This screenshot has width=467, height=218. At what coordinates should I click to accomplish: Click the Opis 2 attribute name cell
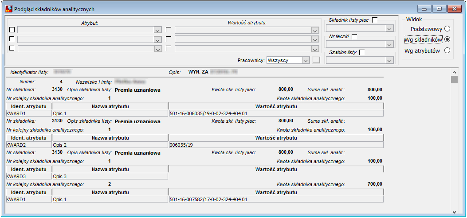pos(110,145)
